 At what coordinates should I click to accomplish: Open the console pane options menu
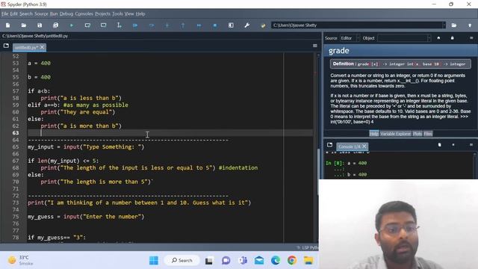tap(471, 145)
